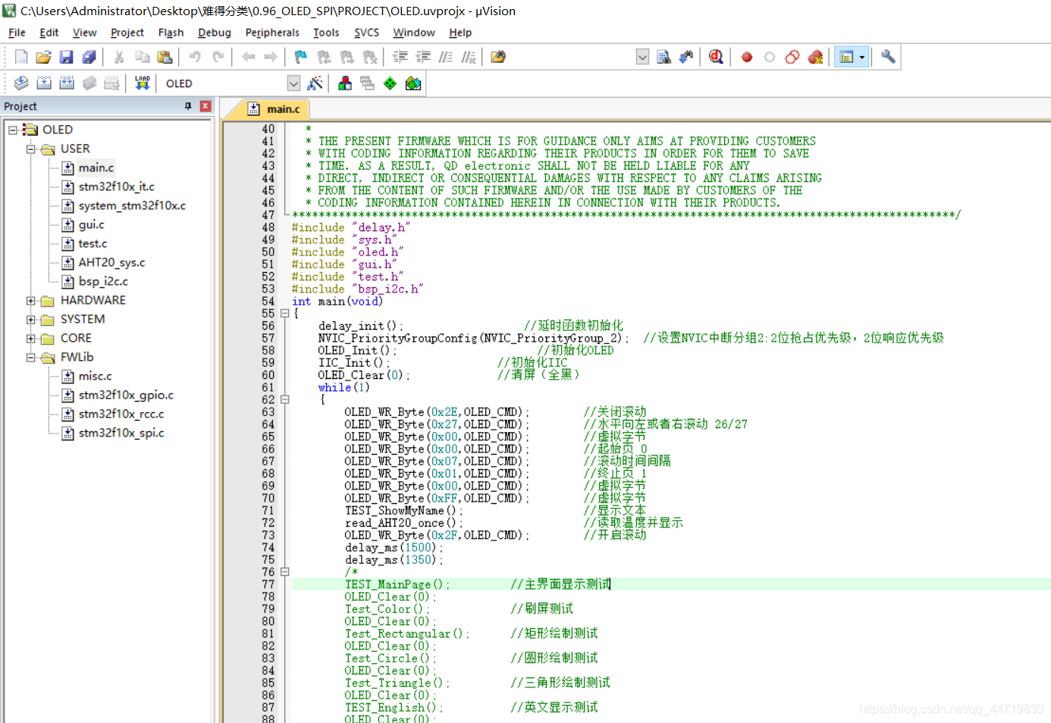Screen dimensions: 1051x723
Task: Open the Configuration wrench icon
Action: click(888, 57)
